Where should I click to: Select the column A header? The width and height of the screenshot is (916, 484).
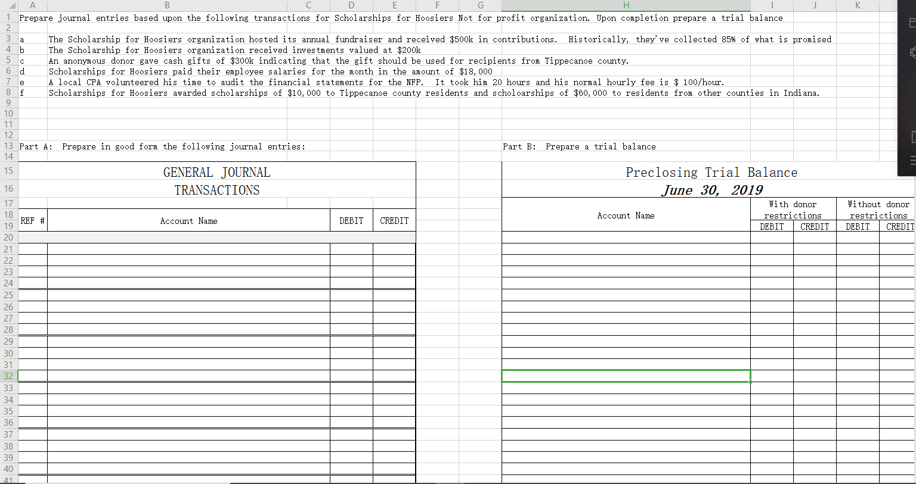click(33, 5)
